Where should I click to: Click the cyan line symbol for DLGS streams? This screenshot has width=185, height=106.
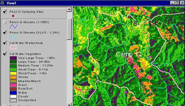coord(14,37)
